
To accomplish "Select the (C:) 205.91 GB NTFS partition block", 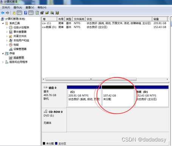I will click(84, 96).
